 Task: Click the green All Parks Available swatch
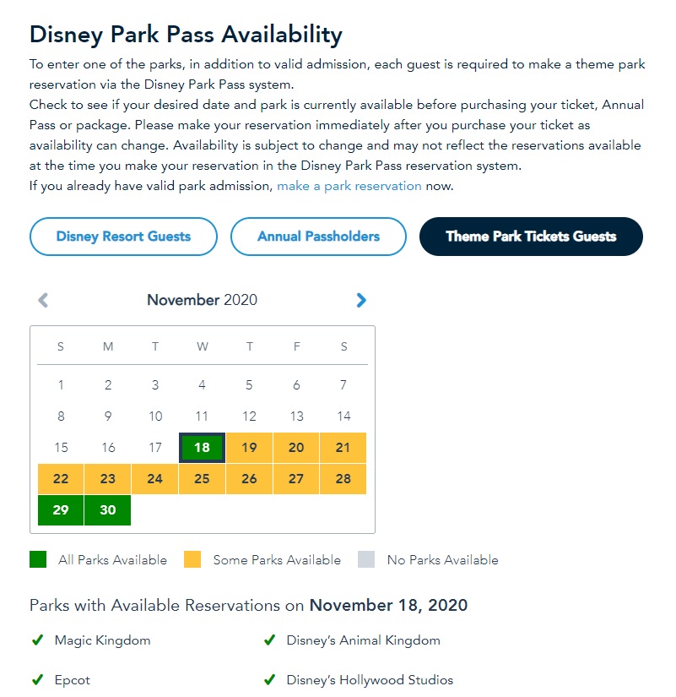38,559
